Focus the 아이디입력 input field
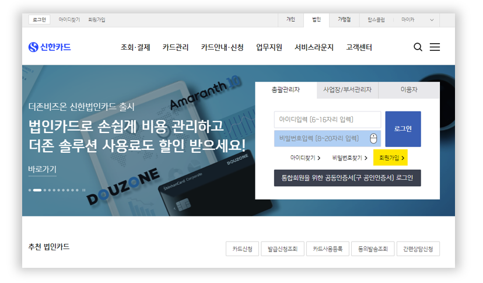 327,120
